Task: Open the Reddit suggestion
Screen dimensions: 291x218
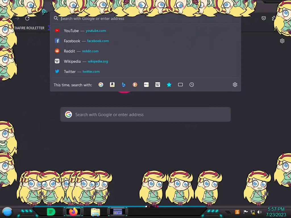Action: pos(145,51)
